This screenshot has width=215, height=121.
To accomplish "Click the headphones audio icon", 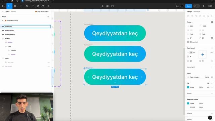I will click(x=177, y=6).
